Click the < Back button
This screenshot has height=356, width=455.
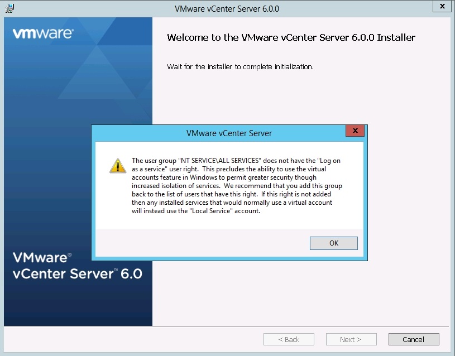pyautogui.click(x=289, y=339)
